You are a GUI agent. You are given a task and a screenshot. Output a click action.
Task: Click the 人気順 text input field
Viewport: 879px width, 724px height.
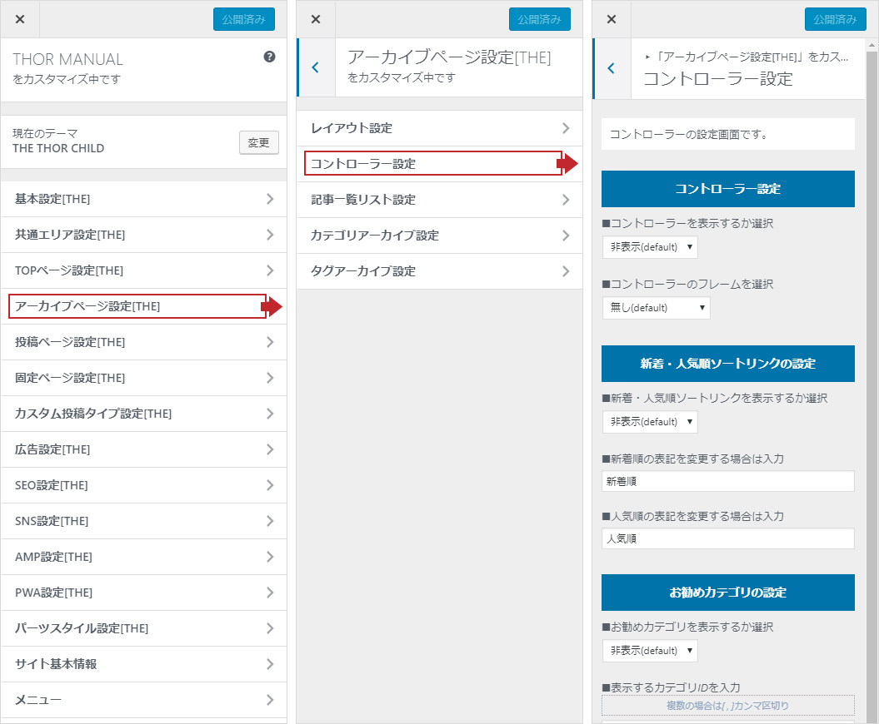coord(727,538)
